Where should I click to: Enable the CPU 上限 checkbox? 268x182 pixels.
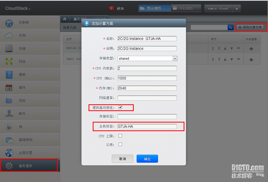click(120, 136)
